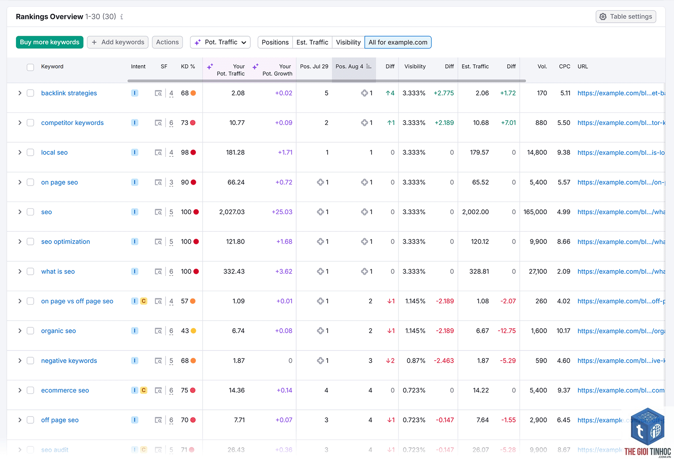Image resolution: width=674 pixels, height=459 pixels.
Task: Check the on page seo row checkbox
Action: coord(30,182)
